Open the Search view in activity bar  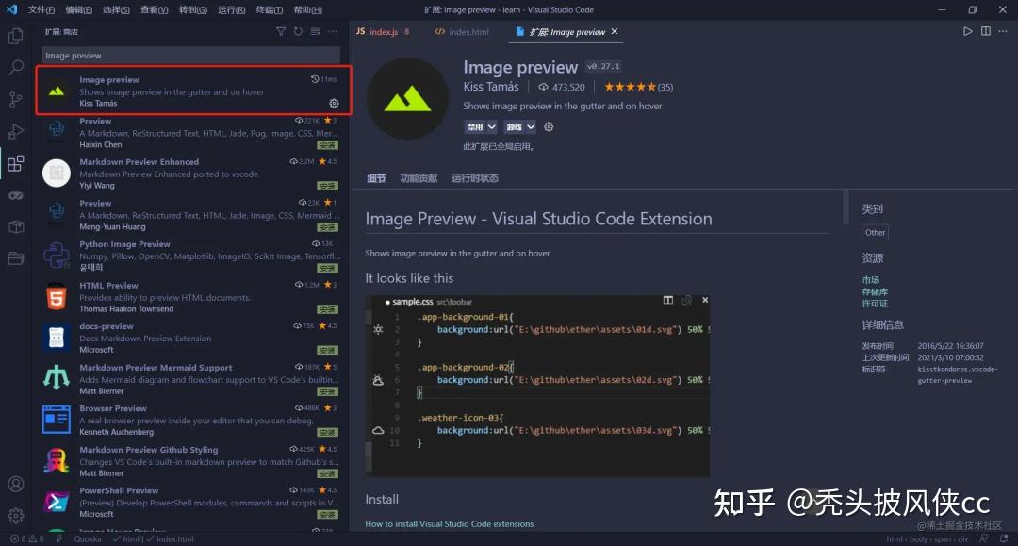[16, 68]
